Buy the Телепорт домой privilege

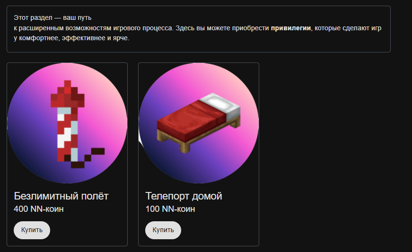pos(163,230)
